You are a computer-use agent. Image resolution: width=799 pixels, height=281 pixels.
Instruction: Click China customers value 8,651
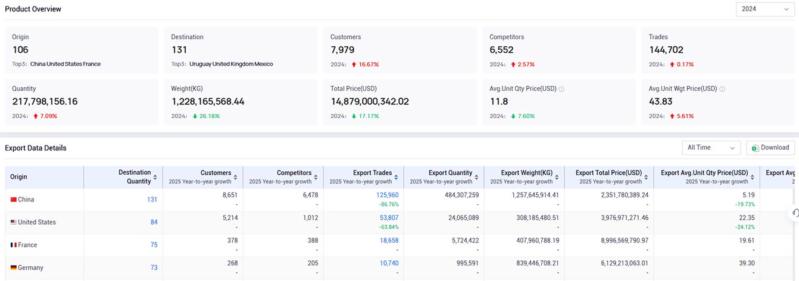coord(230,195)
